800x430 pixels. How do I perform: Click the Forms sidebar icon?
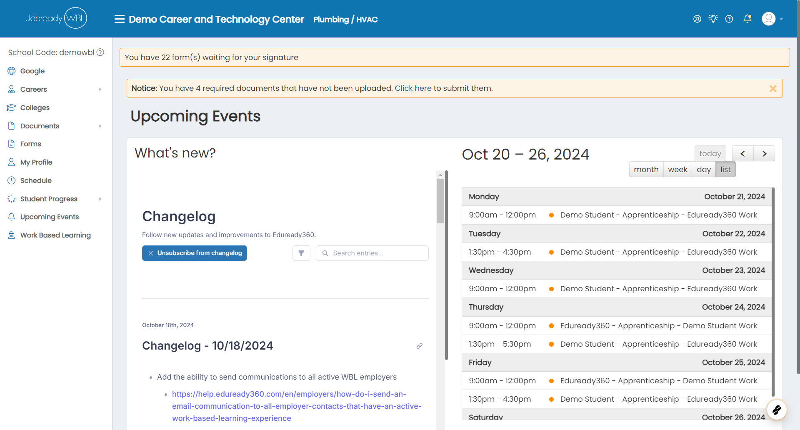(12, 144)
